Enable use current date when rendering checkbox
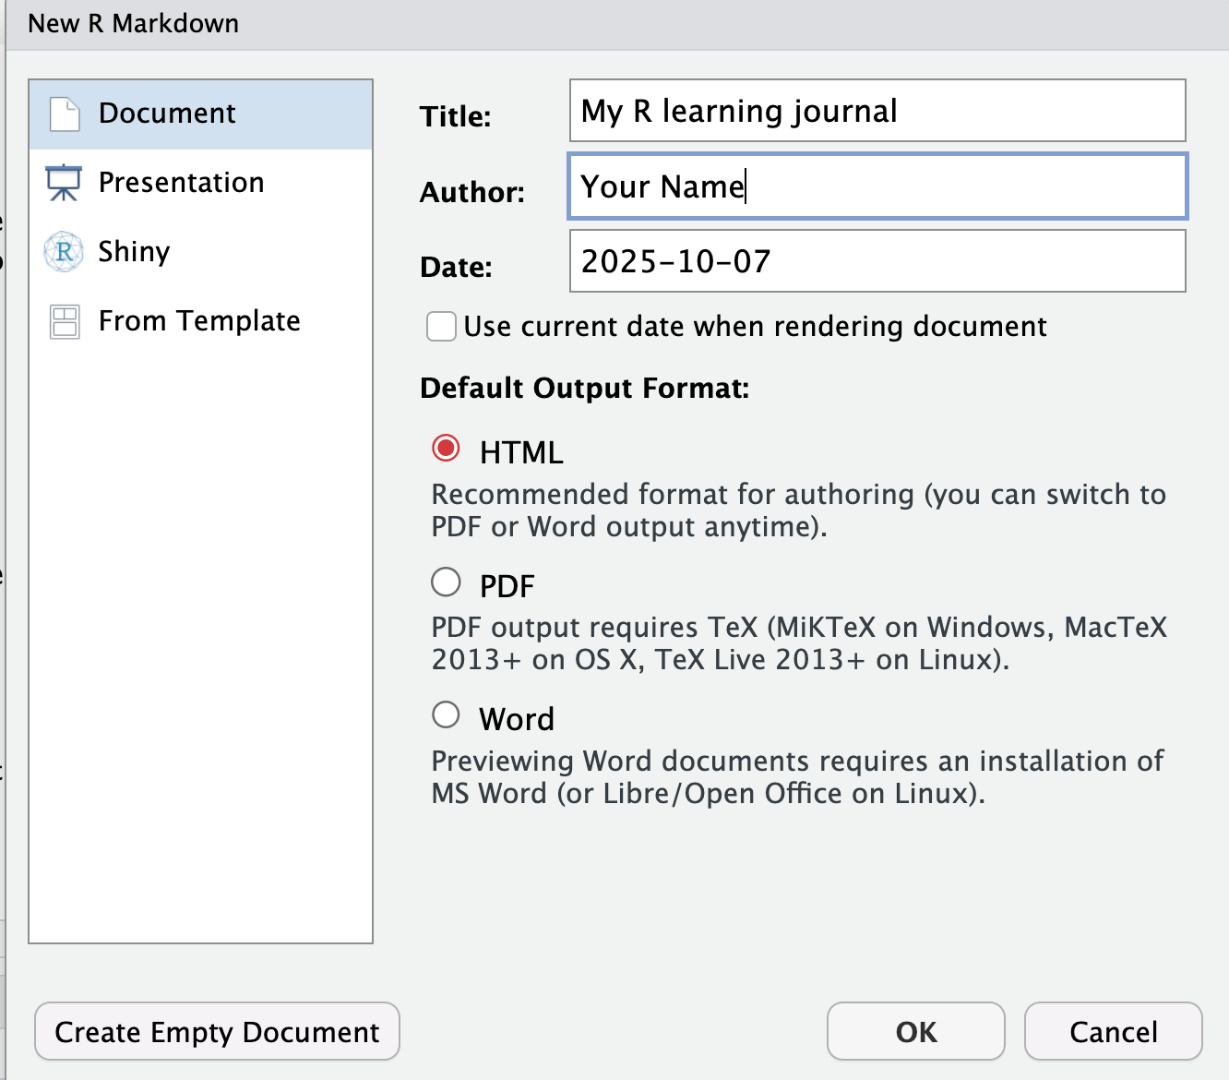The height and width of the screenshot is (1080, 1229). (441, 327)
